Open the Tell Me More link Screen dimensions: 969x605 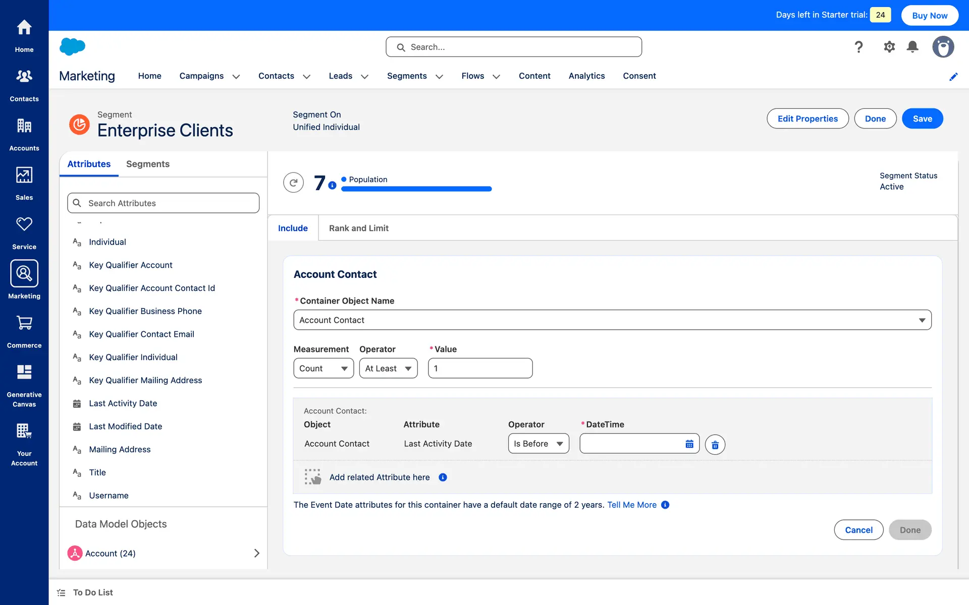point(631,505)
